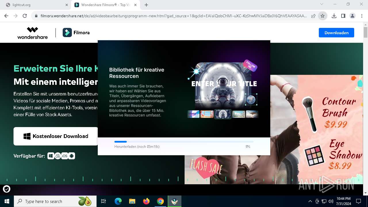This screenshot has width=368, height=207.
Task: Close the lightcut.org tab
Action: [66, 5]
